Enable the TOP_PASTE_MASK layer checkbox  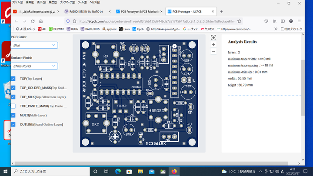click(x=13, y=106)
